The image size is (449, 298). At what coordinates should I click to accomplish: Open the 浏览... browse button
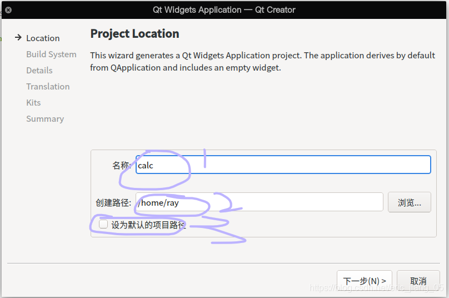tap(409, 202)
